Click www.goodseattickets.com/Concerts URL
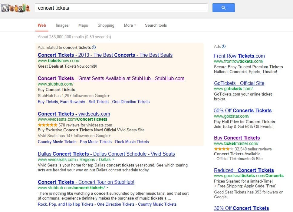This screenshot has width=293, height=212. tap(249, 176)
